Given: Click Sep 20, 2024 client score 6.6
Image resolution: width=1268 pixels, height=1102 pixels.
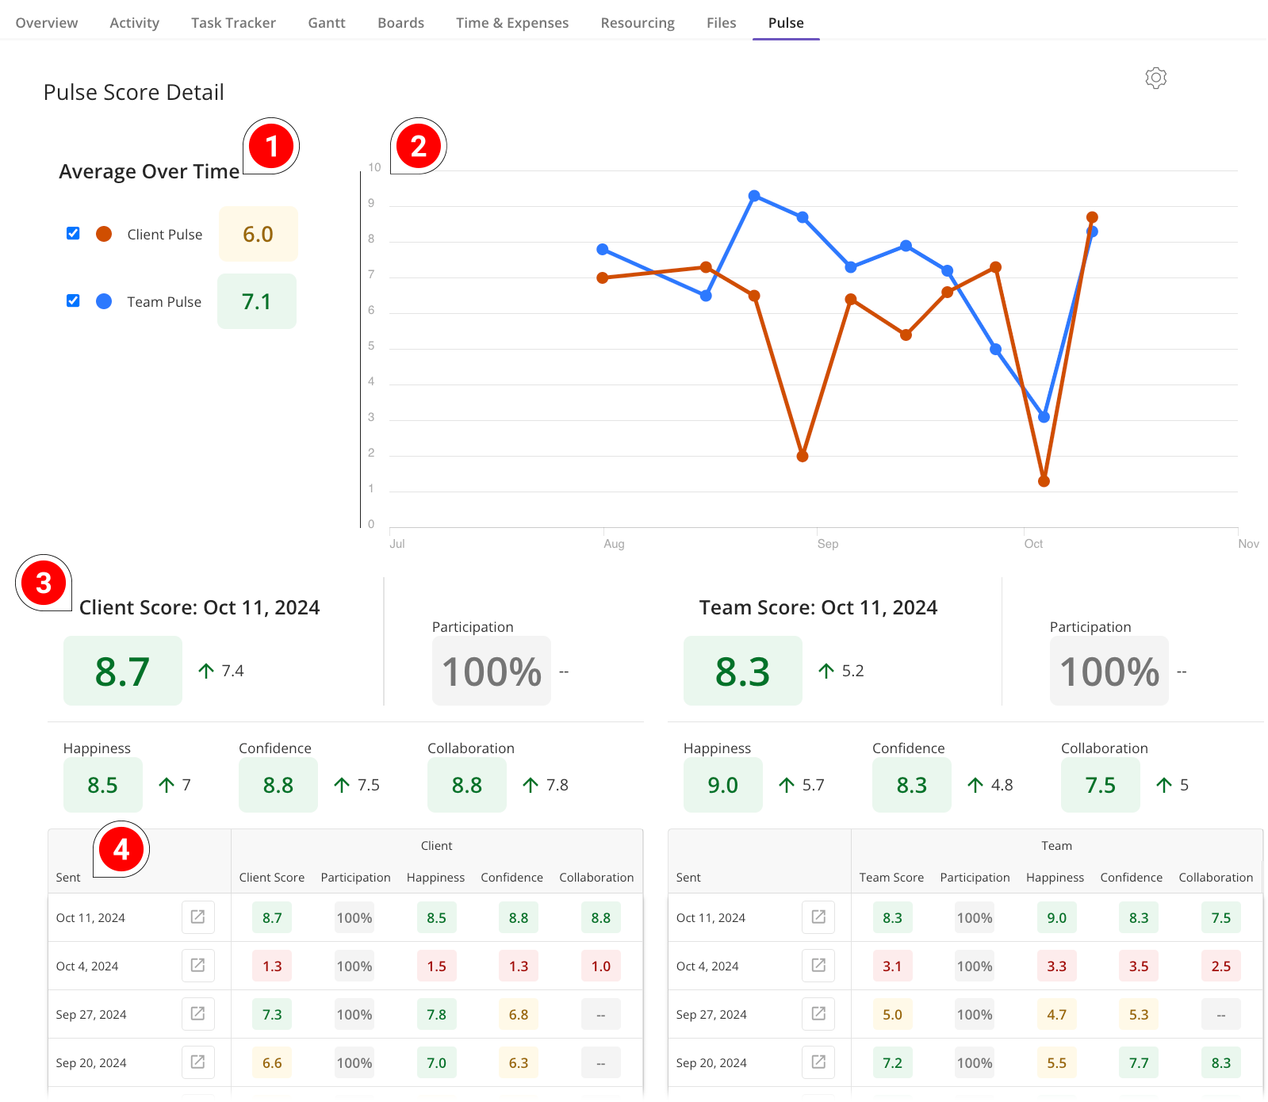Looking at the screenshot, I should 272,1062.
